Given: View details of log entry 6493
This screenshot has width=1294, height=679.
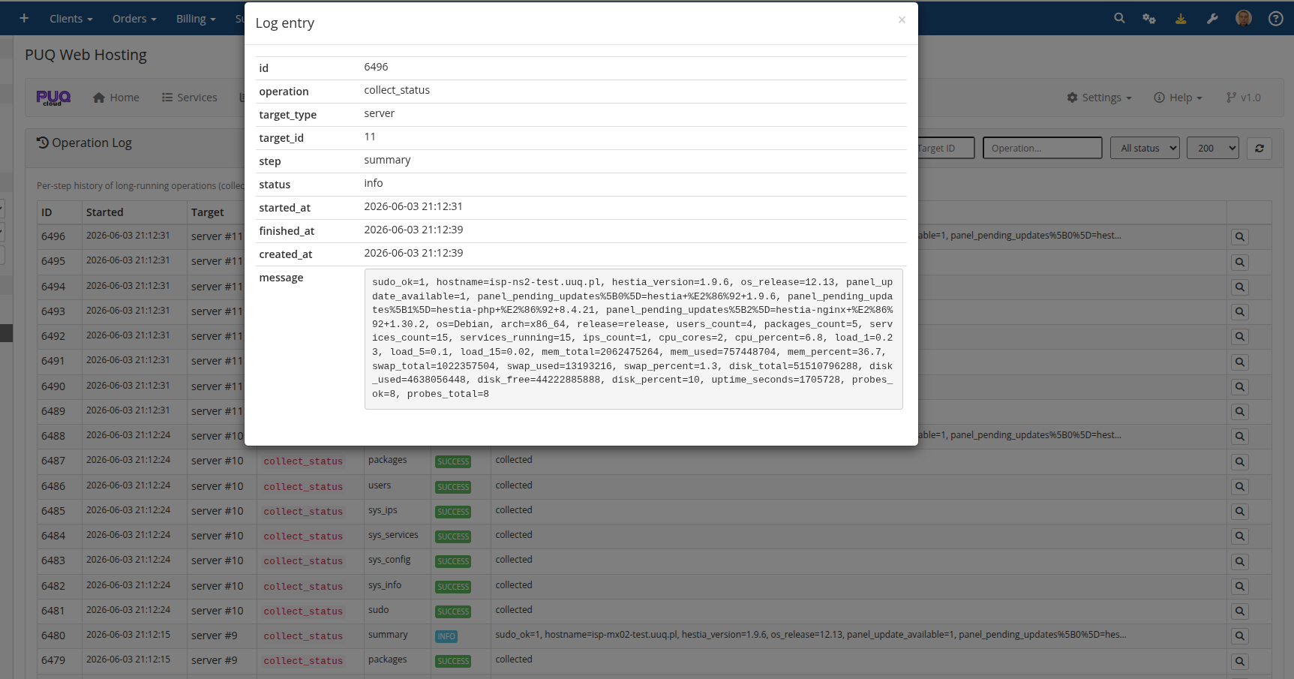Looking at the screenshot, I should 1240,311.
